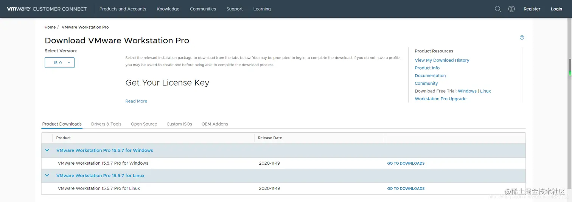This screenshot has width=572, height=202.
Task: Click VMware Workstation Pro breadcrumb
Action: [x=85, y=27]
